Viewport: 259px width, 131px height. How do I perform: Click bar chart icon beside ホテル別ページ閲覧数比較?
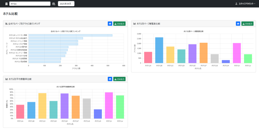pyautogui.click(x=135, y=24)
